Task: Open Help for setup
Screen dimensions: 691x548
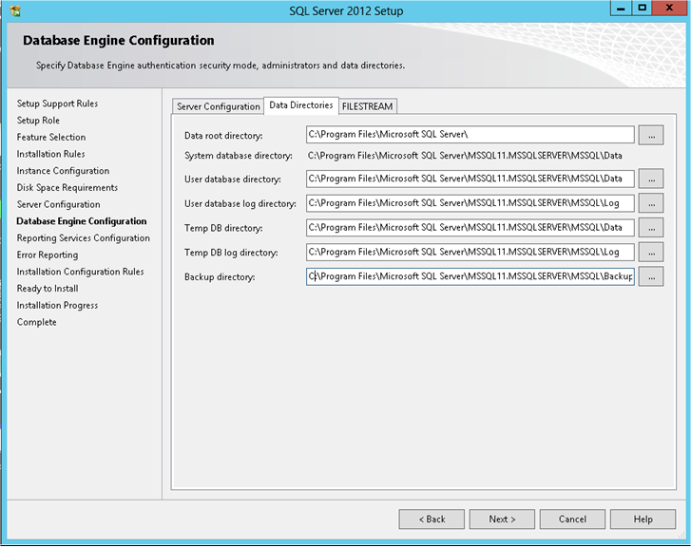Action: tap(643, 520)
